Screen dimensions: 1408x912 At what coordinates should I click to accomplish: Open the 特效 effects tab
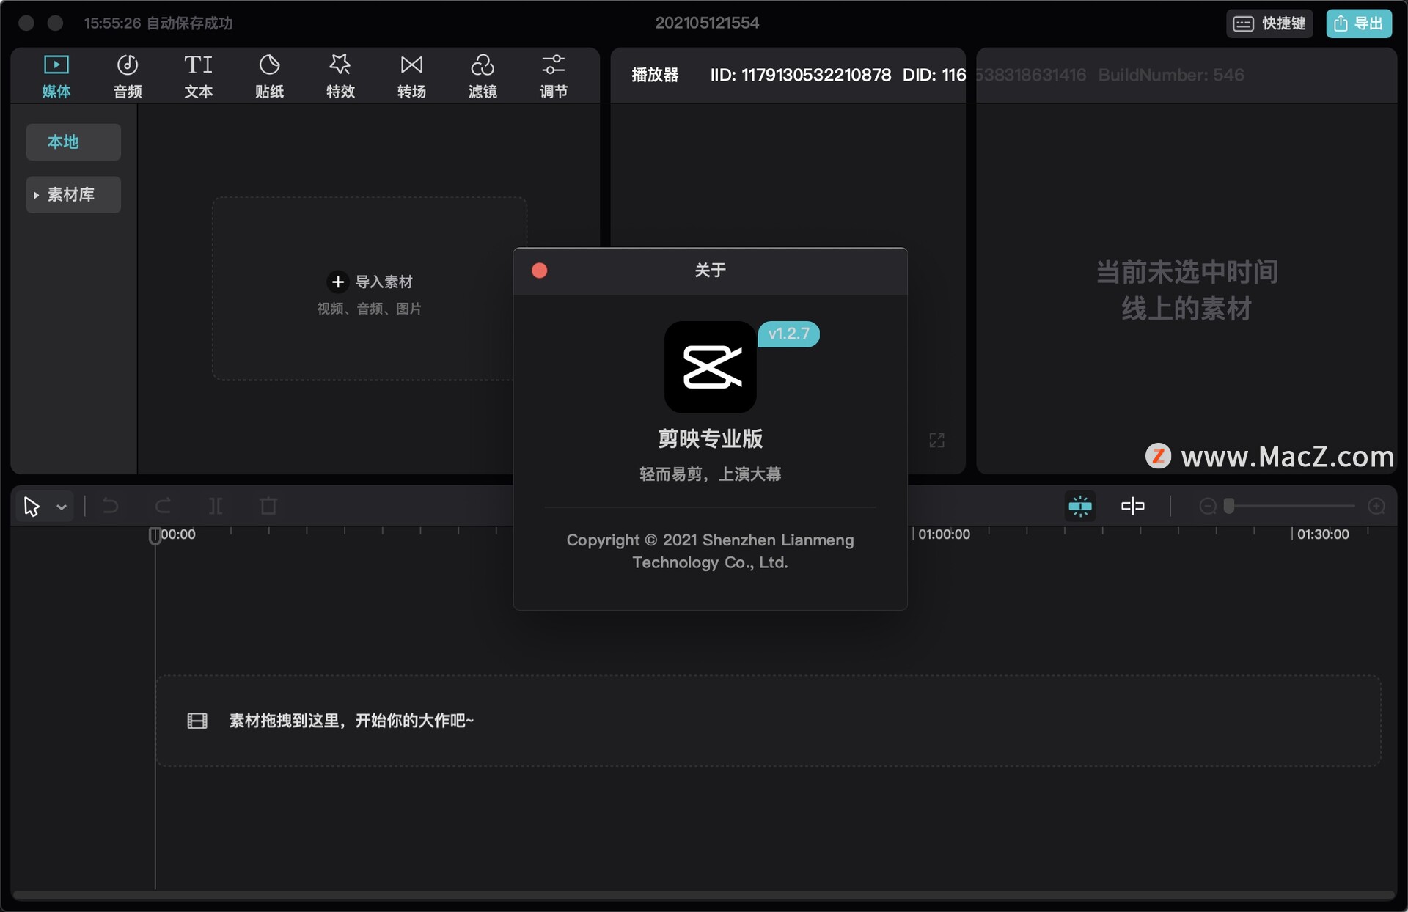(x=340, y=76)
